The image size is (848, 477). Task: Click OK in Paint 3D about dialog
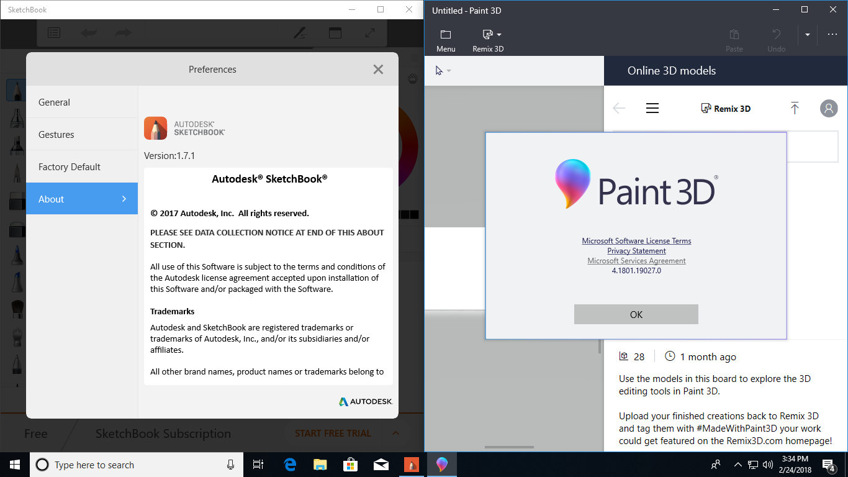pos(636,314)
